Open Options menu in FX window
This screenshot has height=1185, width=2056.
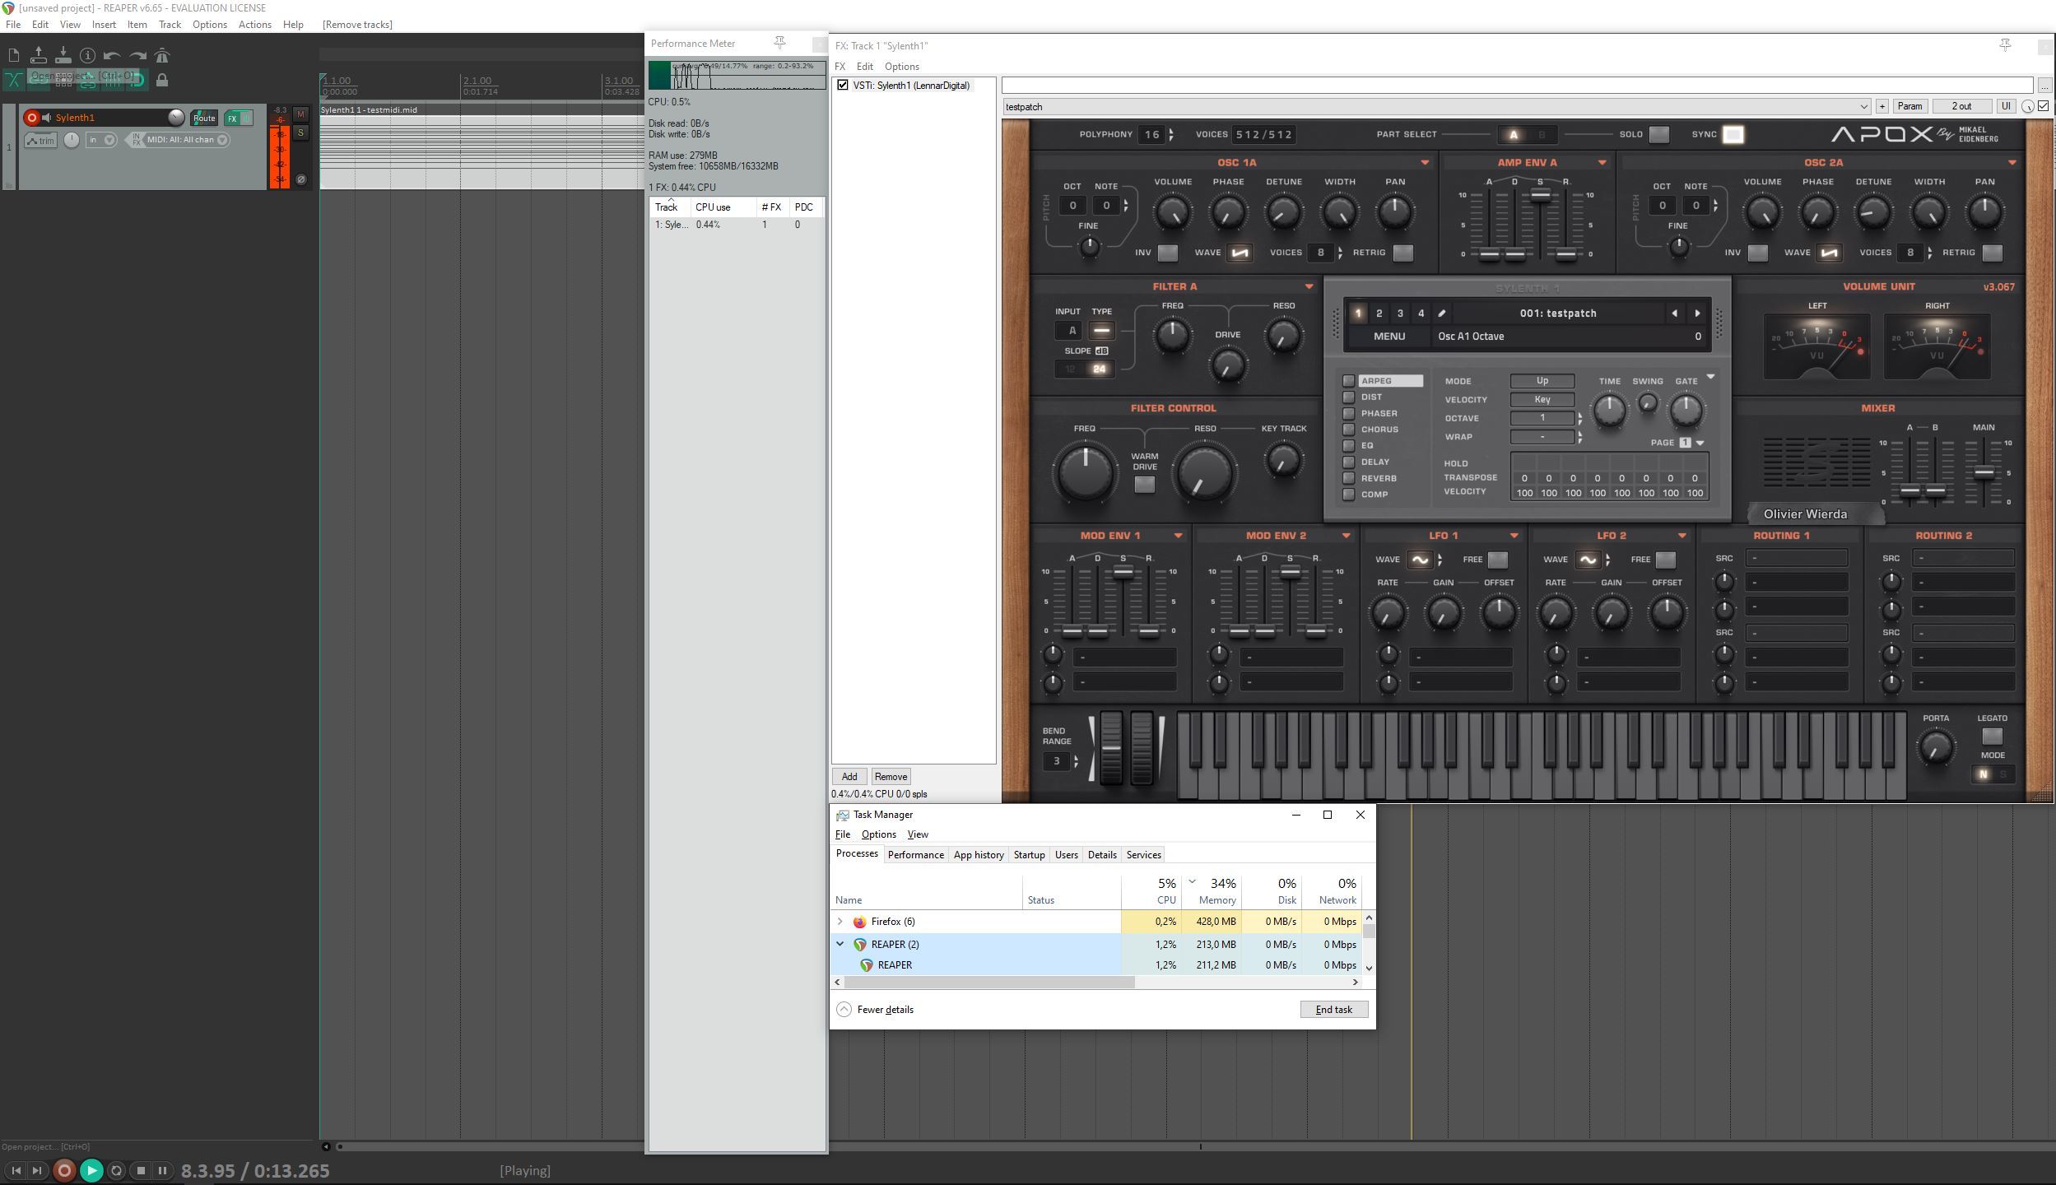tap(901, 67)
